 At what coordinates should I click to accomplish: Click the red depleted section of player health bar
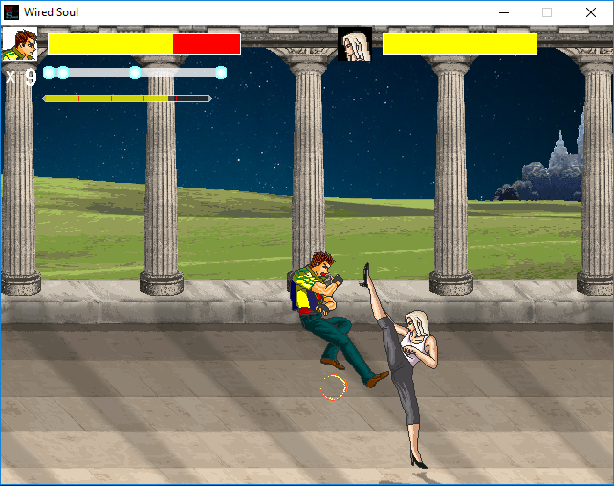206,44
